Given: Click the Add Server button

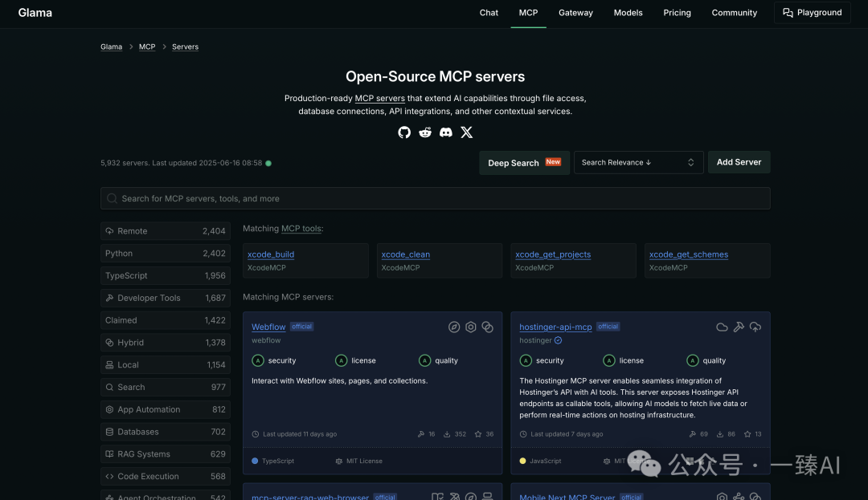Looking at the screenshot, I should (x=739, y=162).
